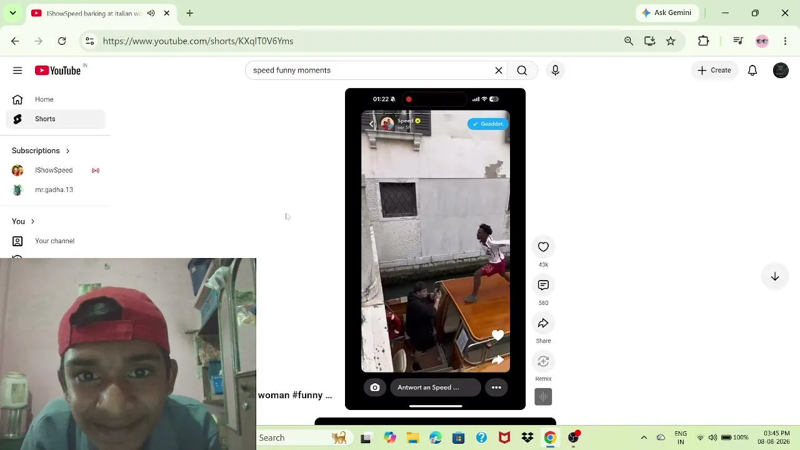The image size is (800, 450).
Task: Open the YouTube account avatar menu
Action: click(x=781, y=71)
